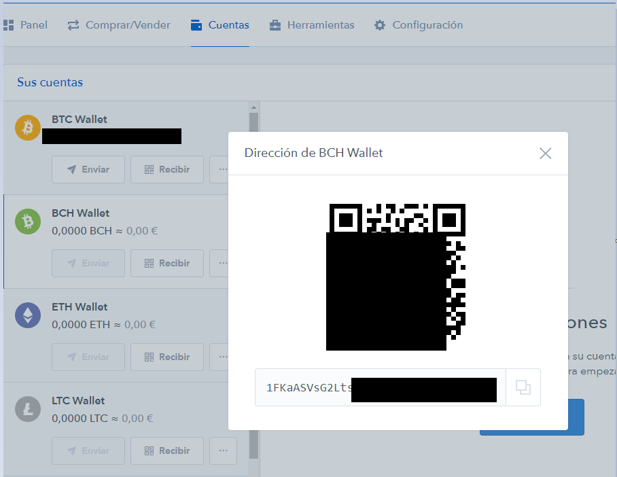
Task: Open more options for LTC Wallet
Action: click(x=223, y=450)
